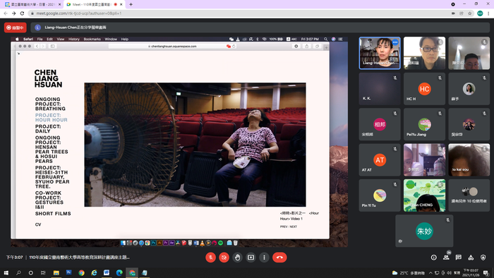Image resolution: width=494 pixels, height=278 pixels.
Task: Select Liang-Hsuan Chen's video tile
Action: [x=380, y=53]
